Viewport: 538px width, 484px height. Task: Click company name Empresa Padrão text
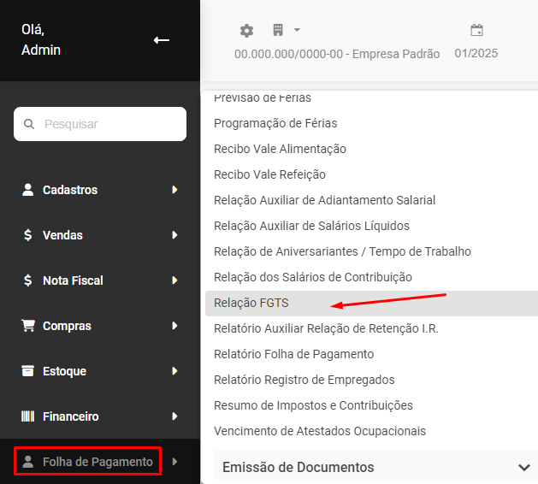pyautogui.click(x=396, y=54)
